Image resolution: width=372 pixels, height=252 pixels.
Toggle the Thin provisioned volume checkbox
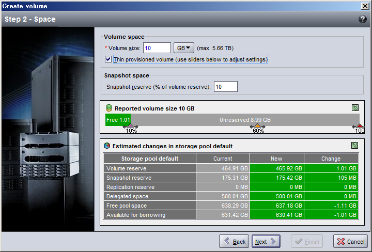pyautogui.click(x=108, y=59)
